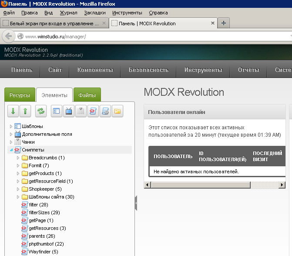Expand the getProducts category

[18, 173]
